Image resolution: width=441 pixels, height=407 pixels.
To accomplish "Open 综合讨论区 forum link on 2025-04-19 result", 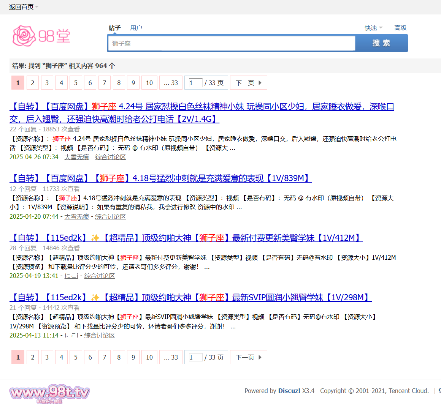I will [99, 276].
